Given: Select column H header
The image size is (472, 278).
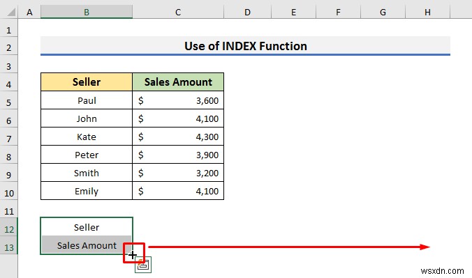Looking at the screenshot, I should pos(427,13).
